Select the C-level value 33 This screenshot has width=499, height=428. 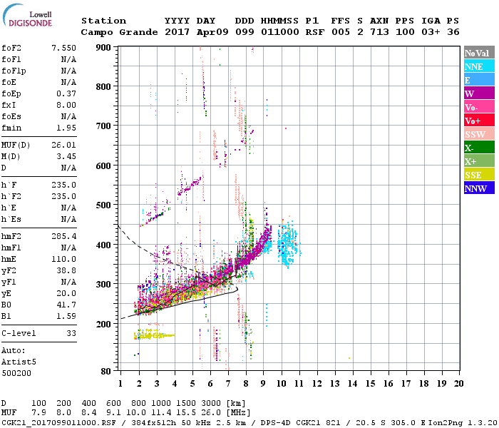point(71,333)
